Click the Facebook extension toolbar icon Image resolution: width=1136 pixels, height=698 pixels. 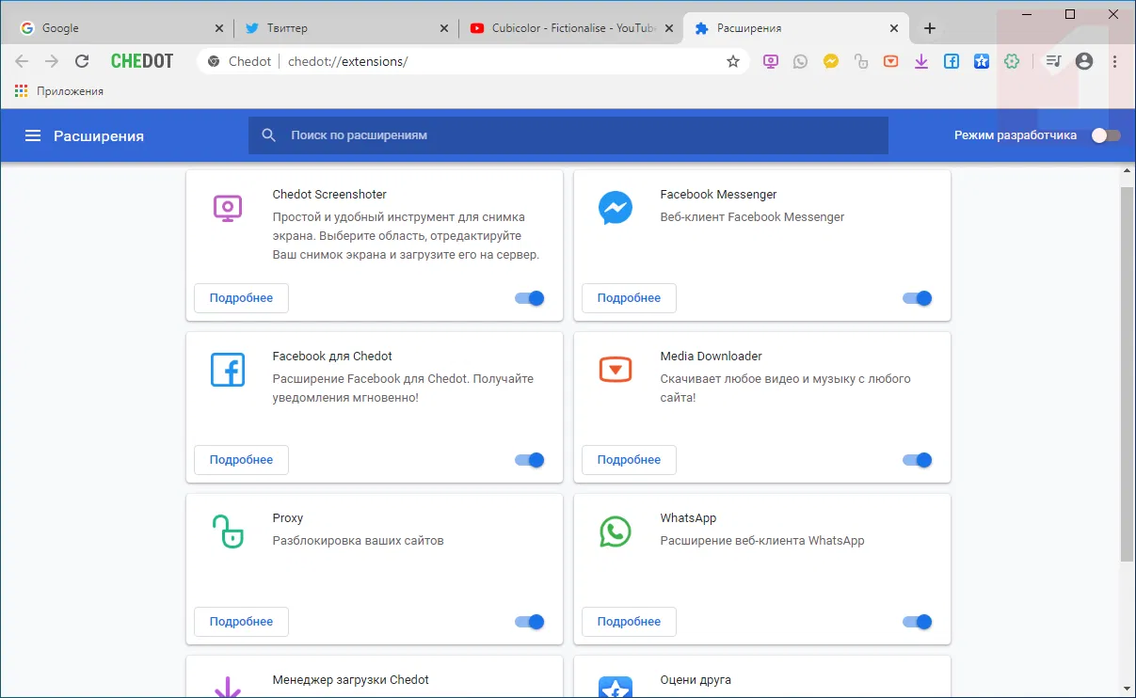pos(952,61)
